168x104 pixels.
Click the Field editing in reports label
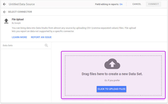click(107, 4)
